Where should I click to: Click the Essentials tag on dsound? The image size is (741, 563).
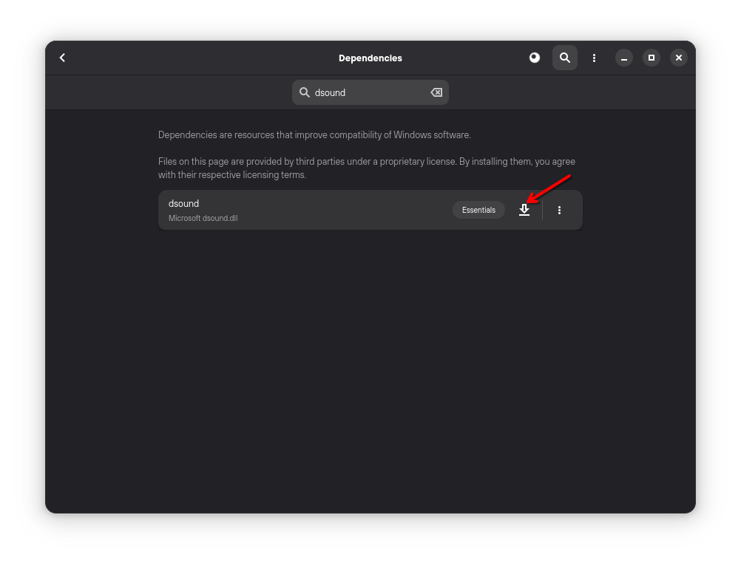click(478, 211)
